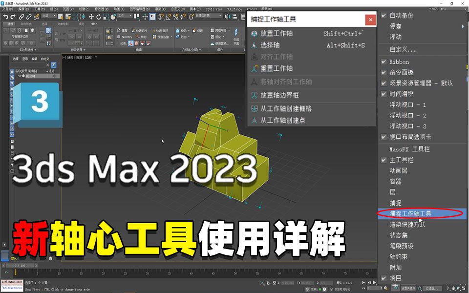Click the Redo arrow in main toolbar
The width and height of the screenshot is (469, 293).
[13, 17]
